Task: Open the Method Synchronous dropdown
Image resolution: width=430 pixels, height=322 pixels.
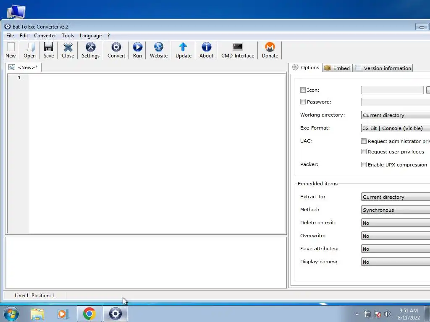Action: [396, 210]
